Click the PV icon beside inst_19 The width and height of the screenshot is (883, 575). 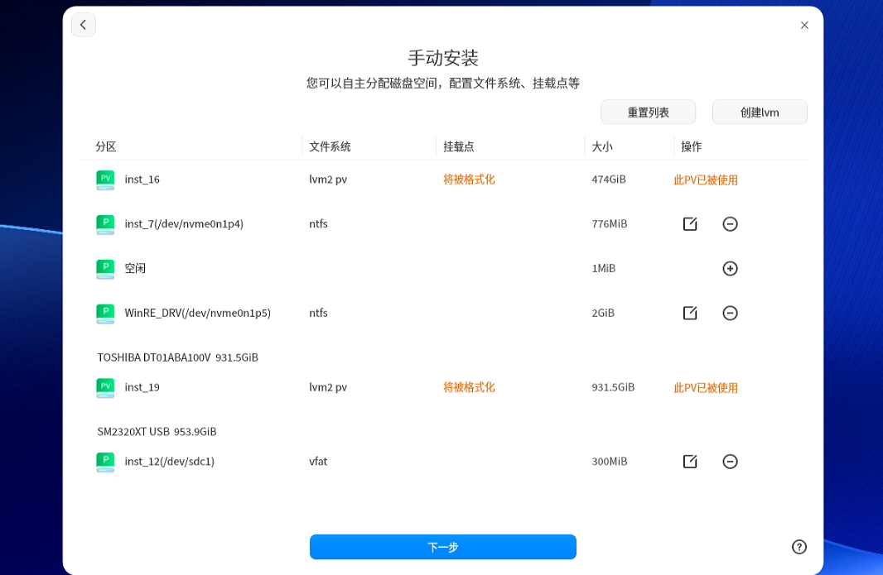click(105, 388)
